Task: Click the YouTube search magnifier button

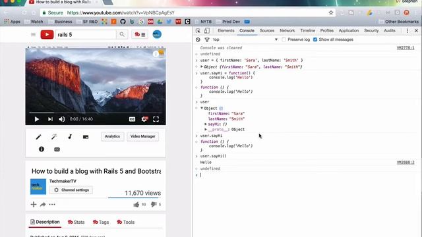Action: 122,34
